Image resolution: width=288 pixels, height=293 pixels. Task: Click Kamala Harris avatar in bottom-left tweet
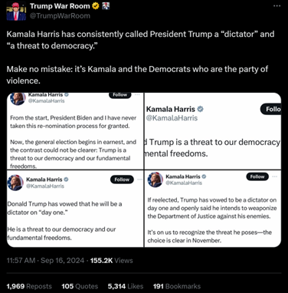(x=15, y=183)
